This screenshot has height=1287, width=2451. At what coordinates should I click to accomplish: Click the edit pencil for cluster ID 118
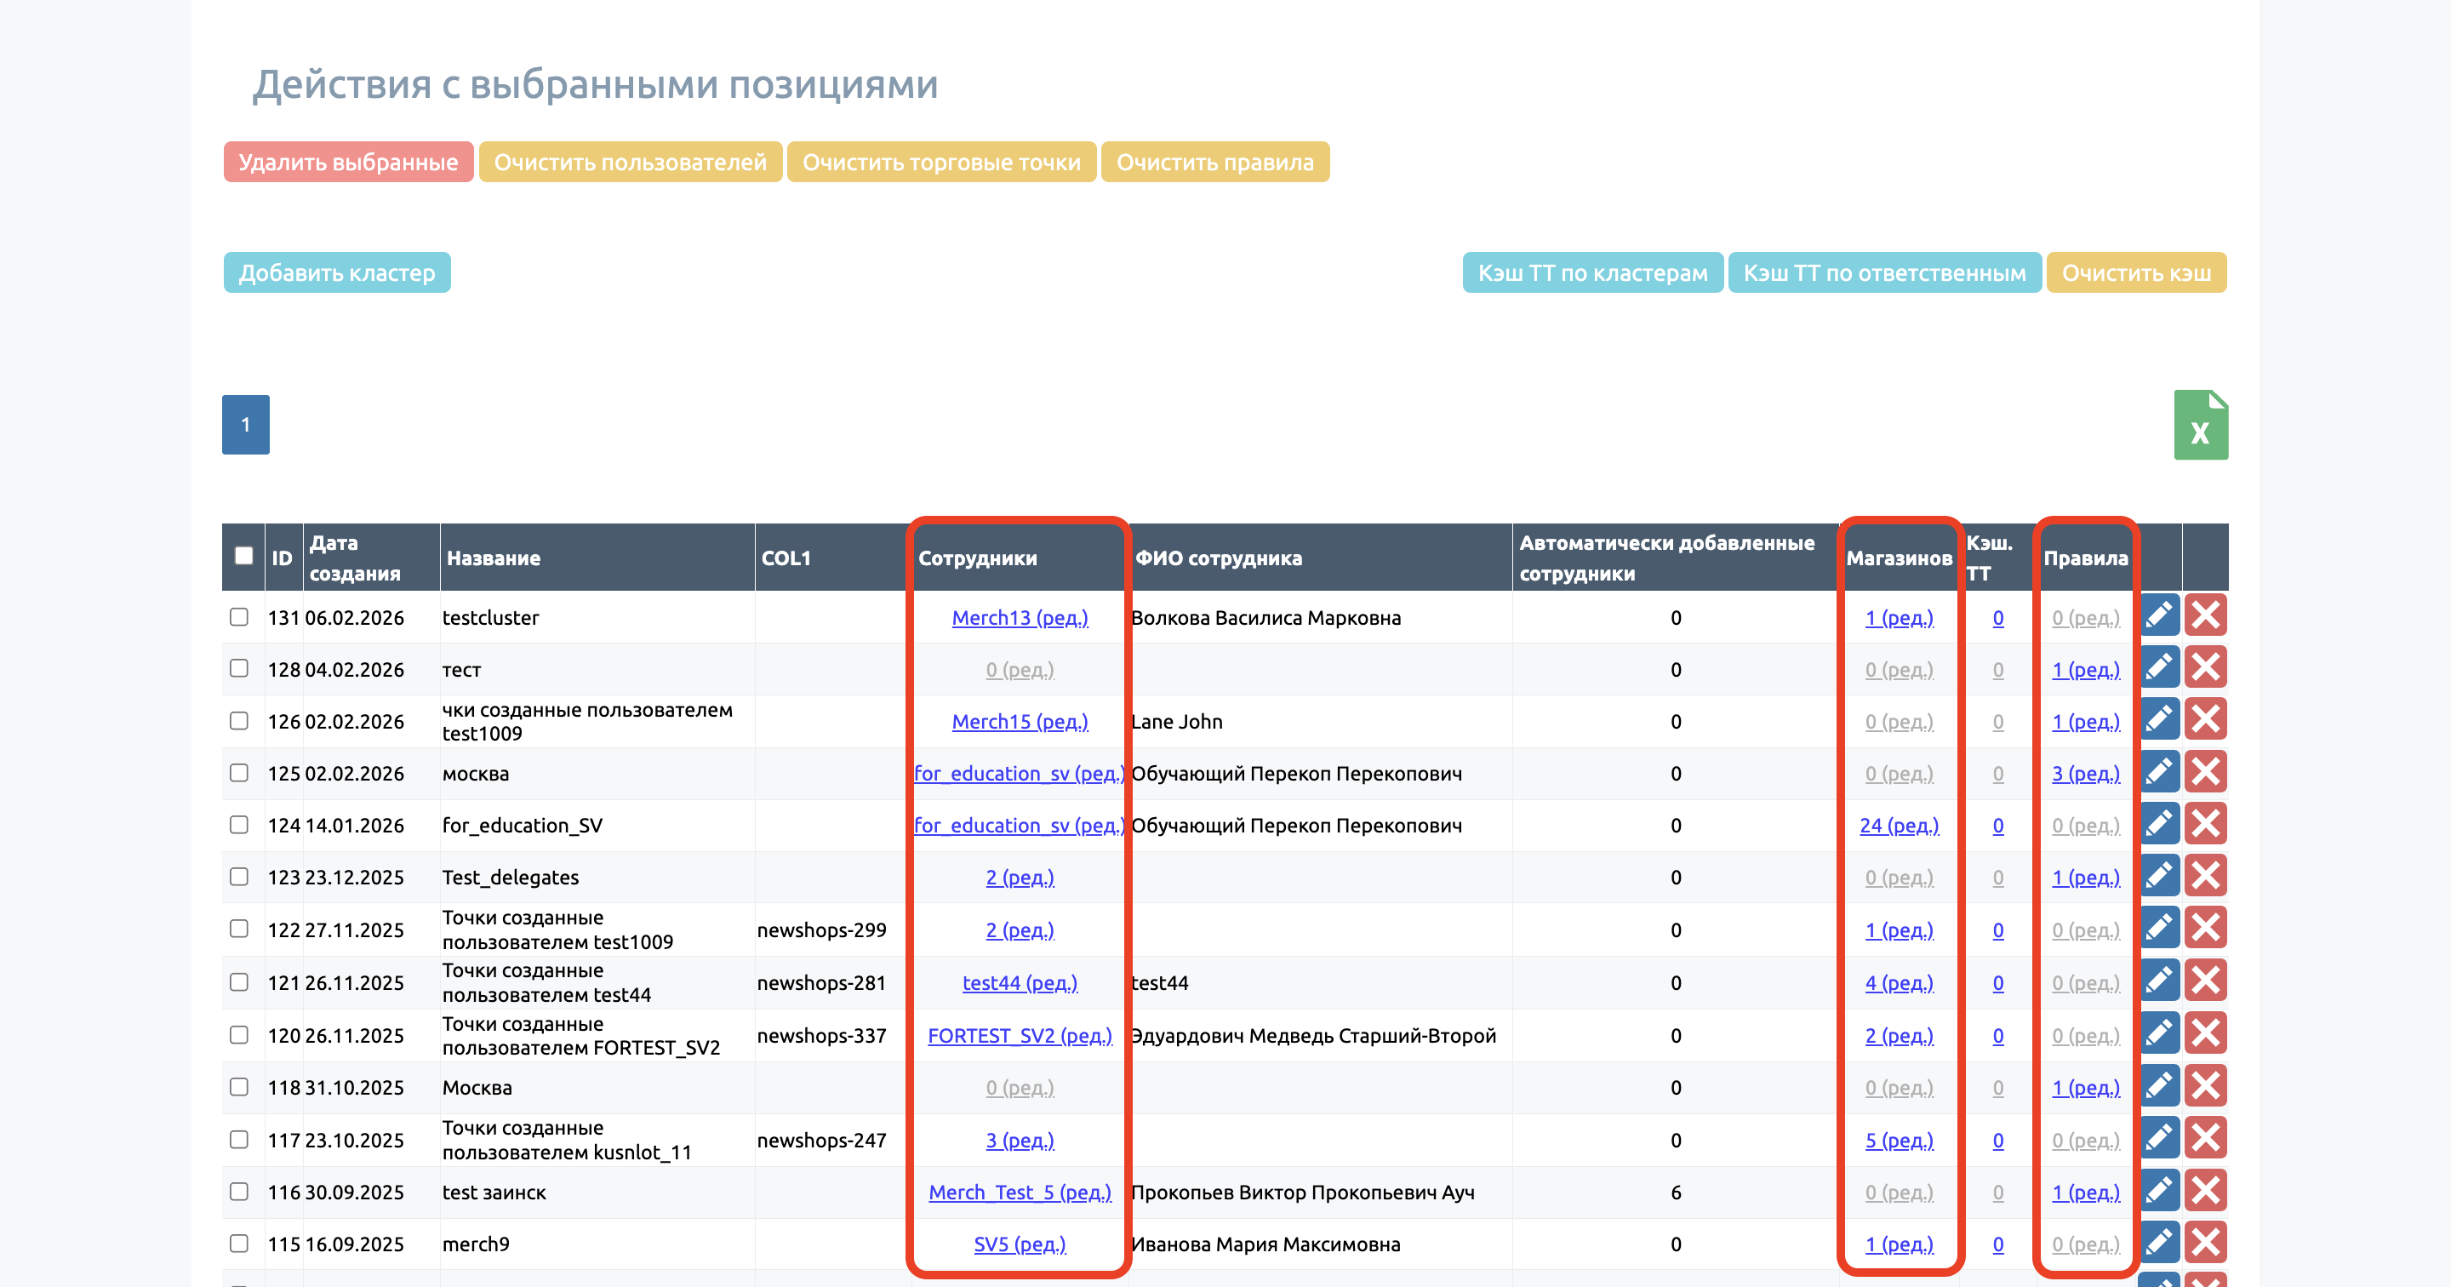click(x=2159, y=1085)
